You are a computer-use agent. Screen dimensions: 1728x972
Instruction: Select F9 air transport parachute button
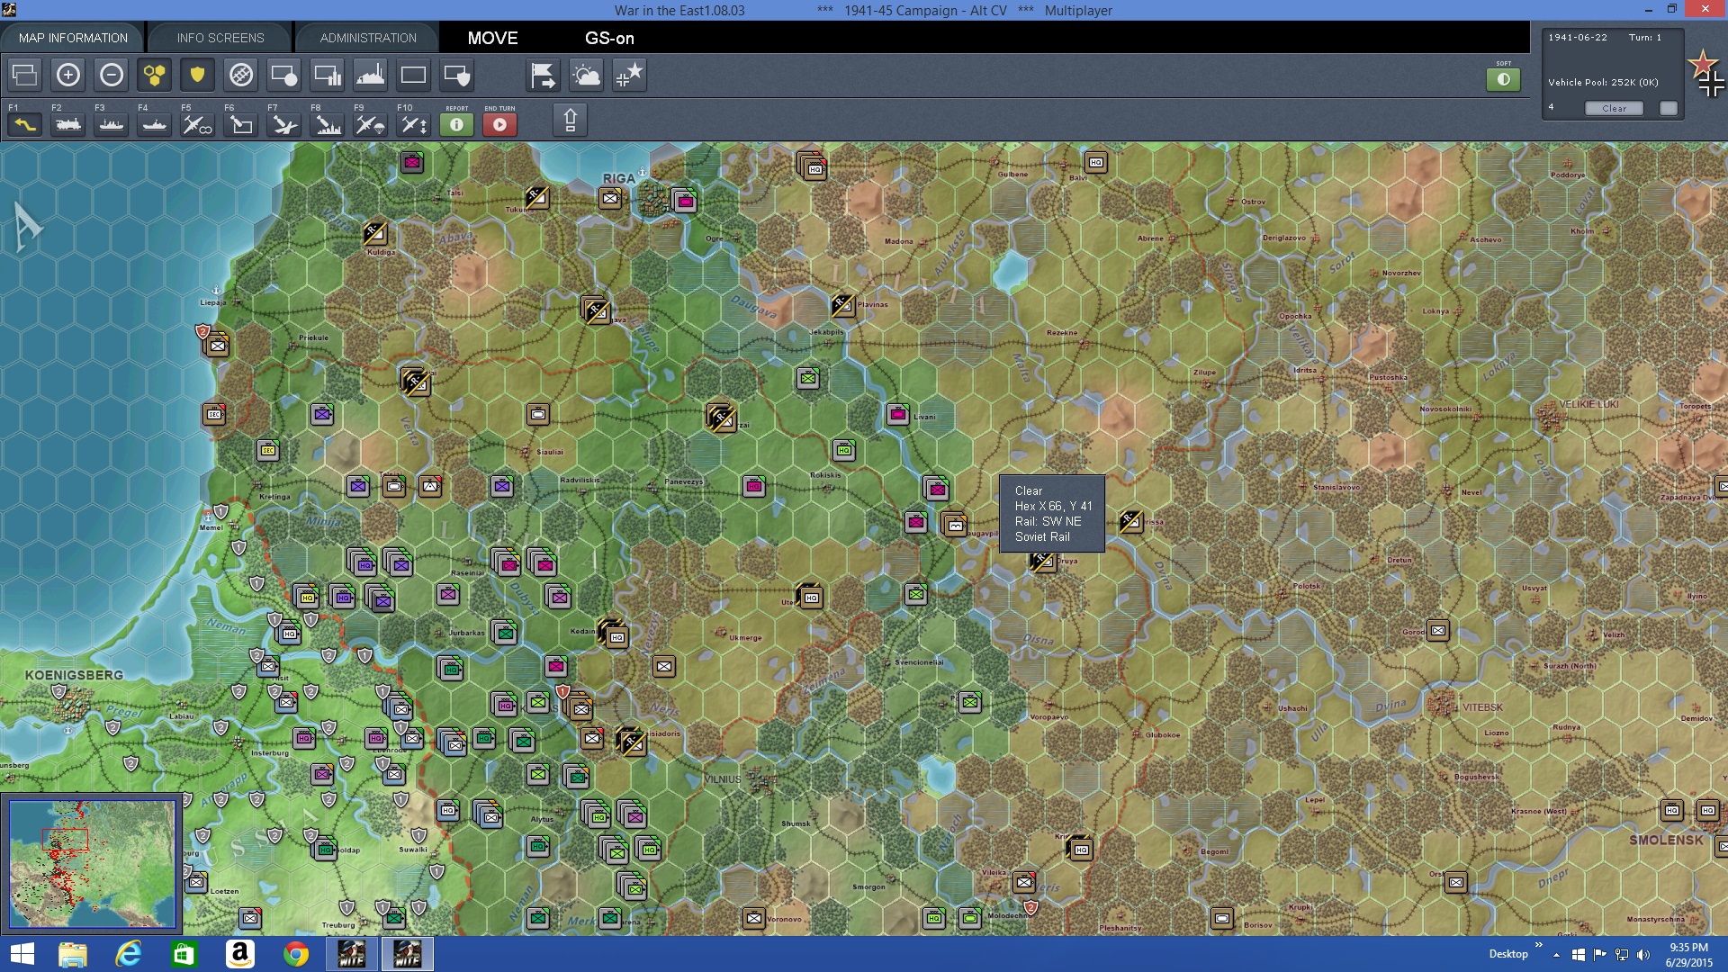click(370, 125)
